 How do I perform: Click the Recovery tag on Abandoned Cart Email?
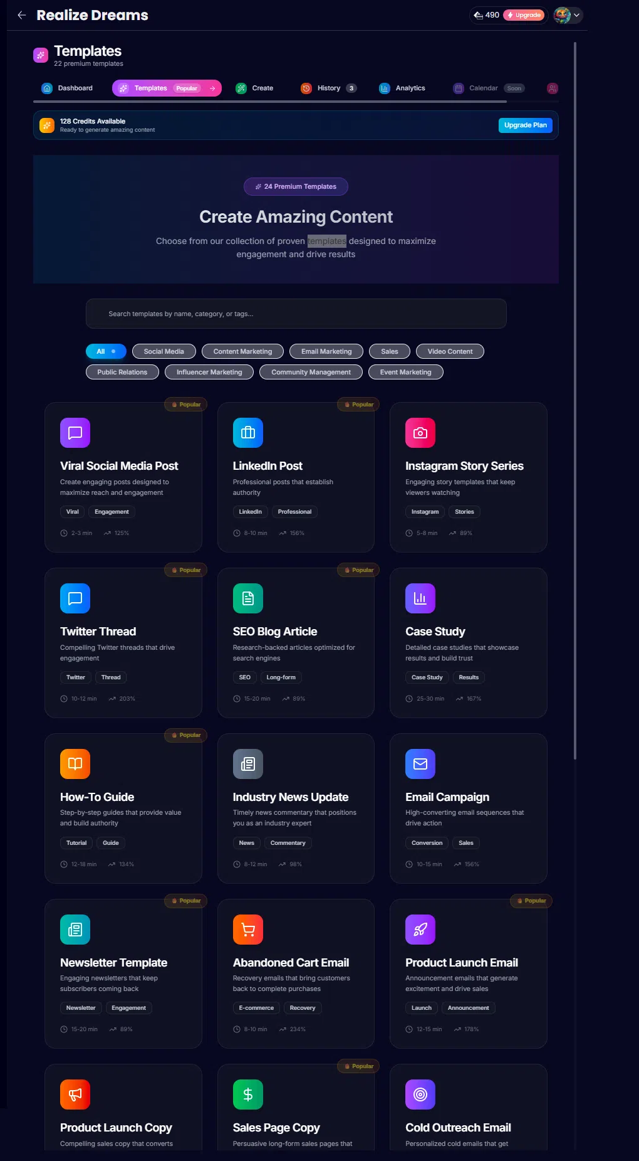(x=303, y=1008)
